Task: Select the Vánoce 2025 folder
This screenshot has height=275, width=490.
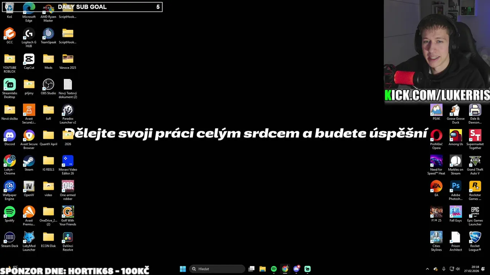Action: coord(68,61)
